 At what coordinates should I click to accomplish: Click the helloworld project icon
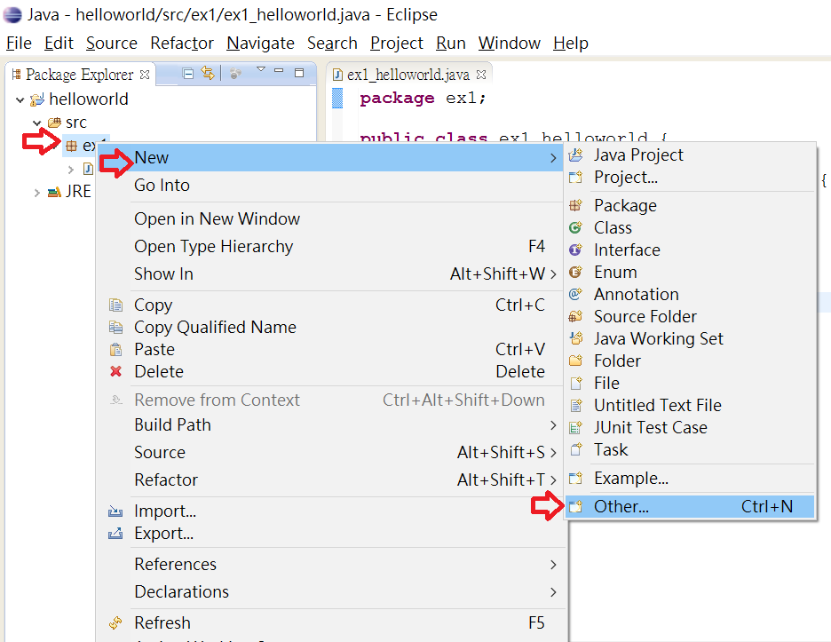(x=37, y=99)
